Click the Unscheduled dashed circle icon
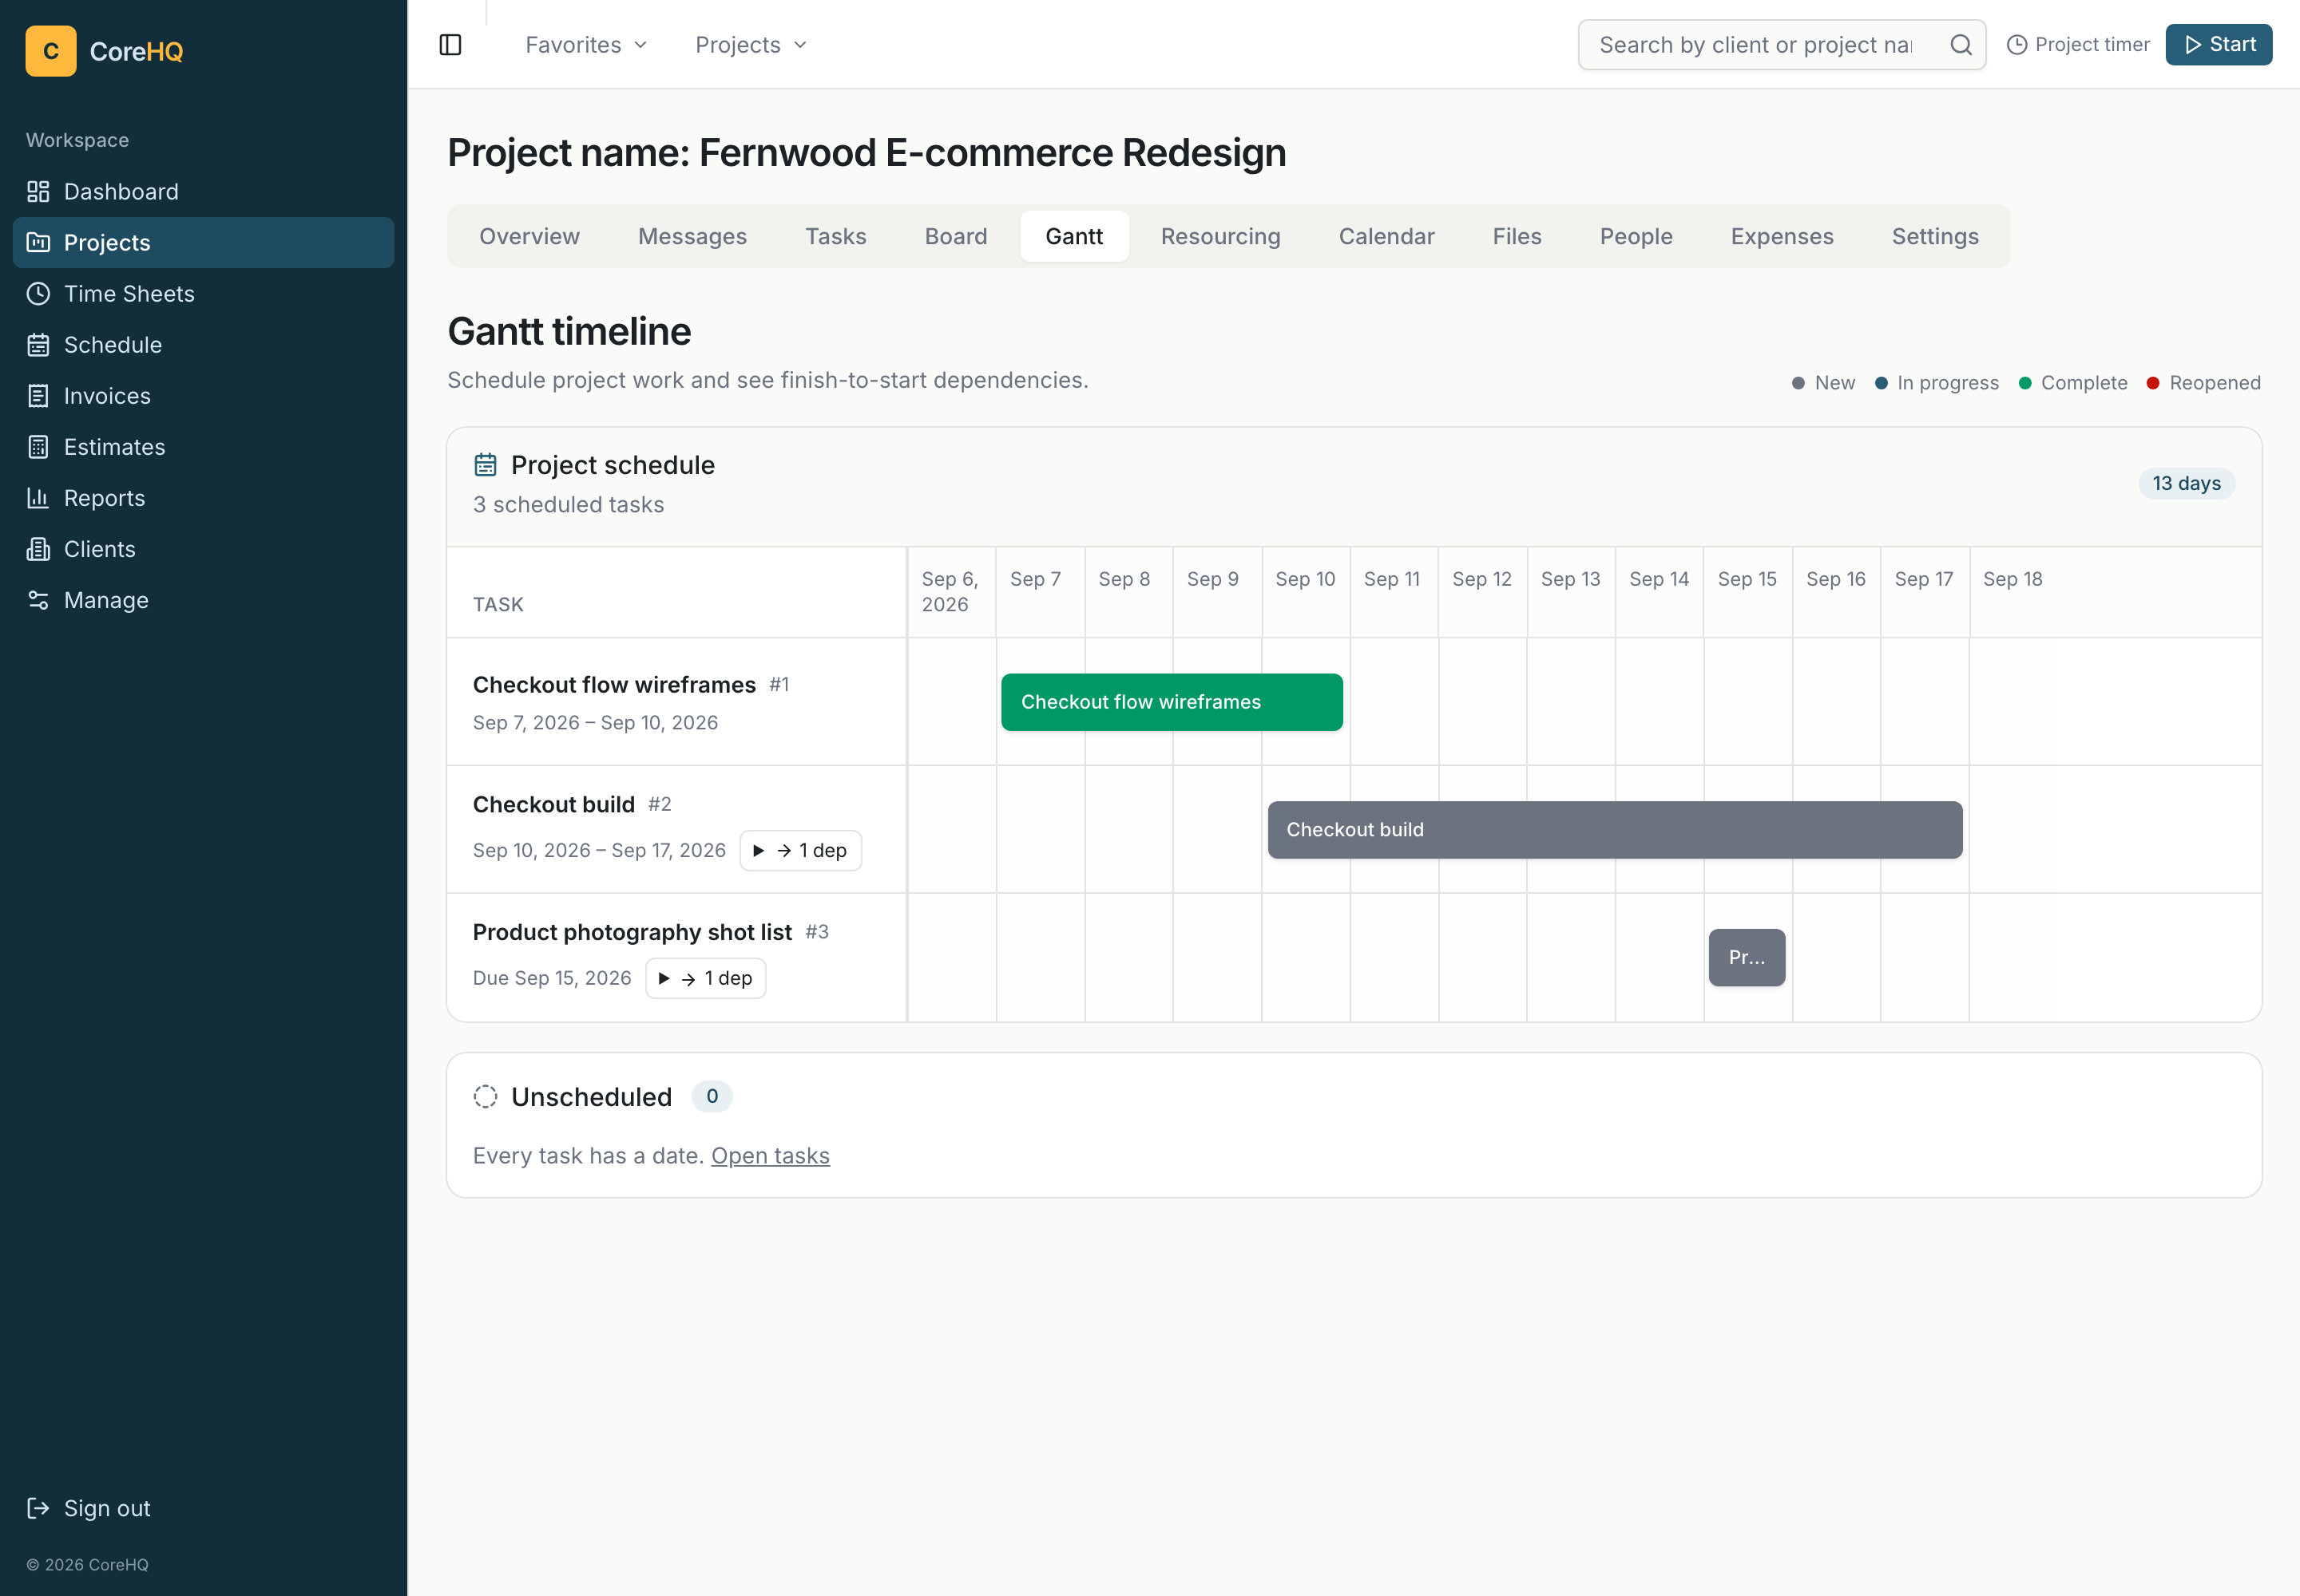Viewport: 2300px width, 1596px height. coord(486,1096)
